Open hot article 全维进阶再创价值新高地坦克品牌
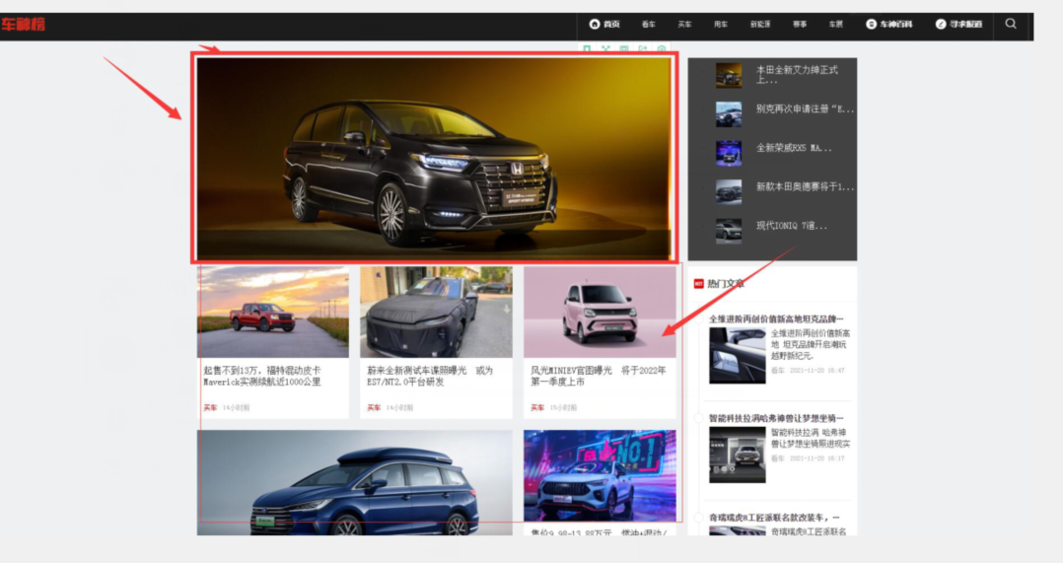1063x563 pixels. [776, 318]
